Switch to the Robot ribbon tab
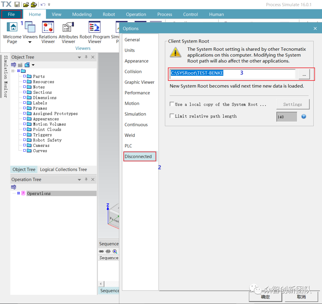The image size is (322, 304). [x=109, y=14]
